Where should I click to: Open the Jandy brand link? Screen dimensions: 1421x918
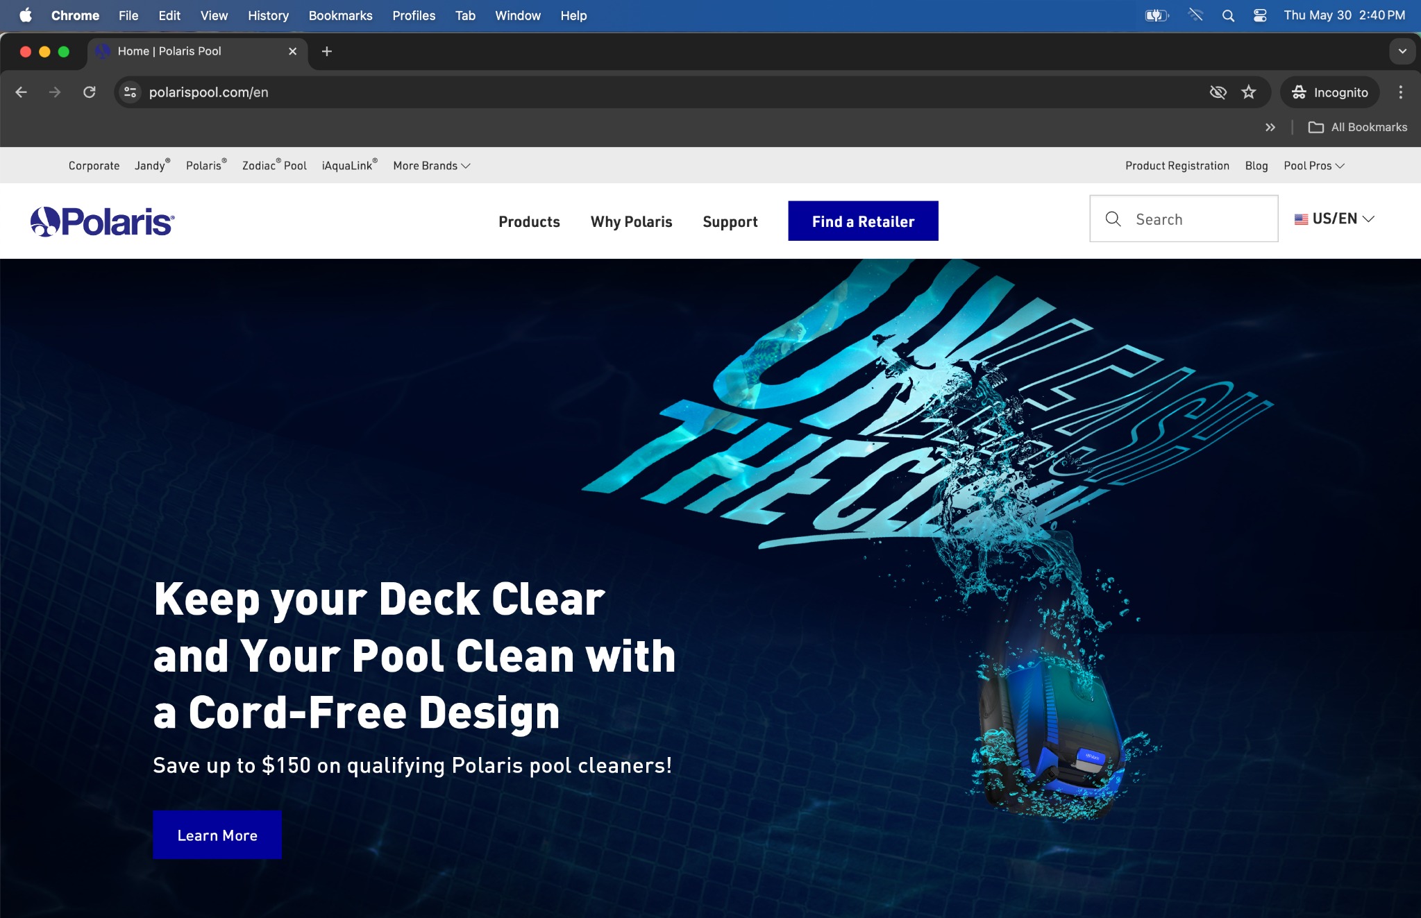152,166
